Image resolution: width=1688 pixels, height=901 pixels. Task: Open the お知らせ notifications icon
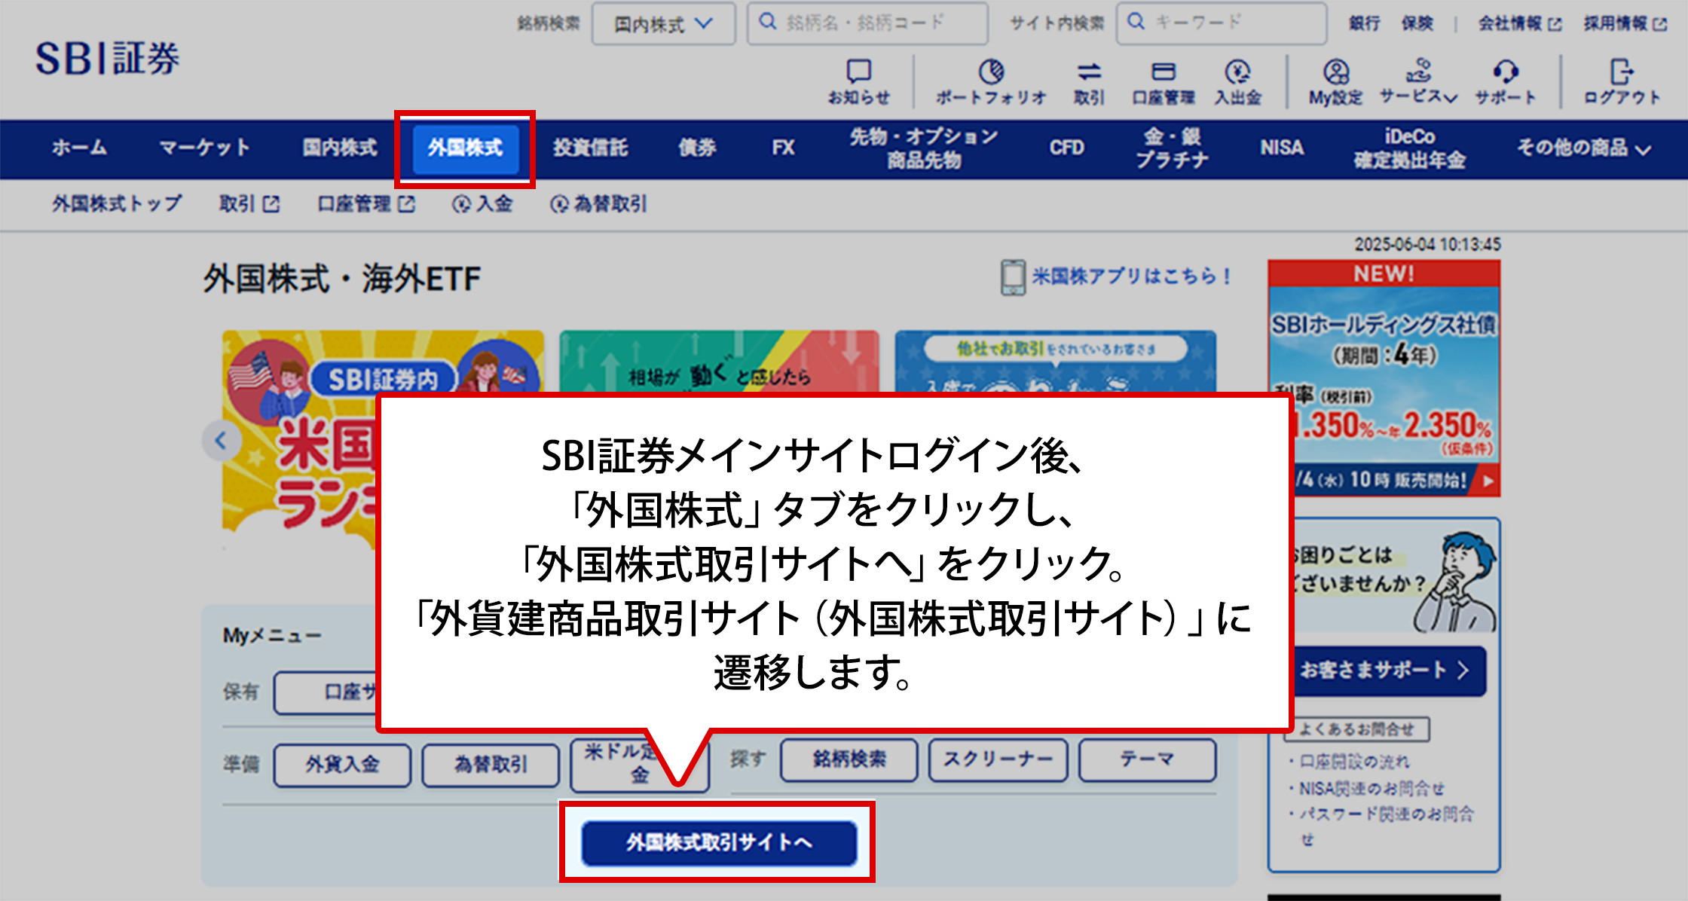[859, 81]
